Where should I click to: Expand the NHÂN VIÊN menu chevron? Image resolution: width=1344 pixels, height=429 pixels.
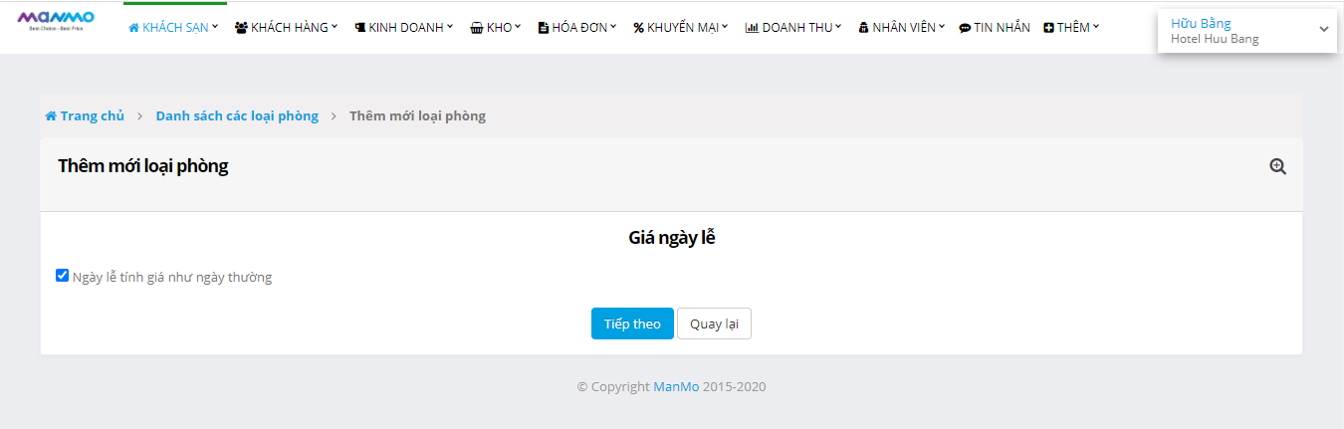pos(942,27)
